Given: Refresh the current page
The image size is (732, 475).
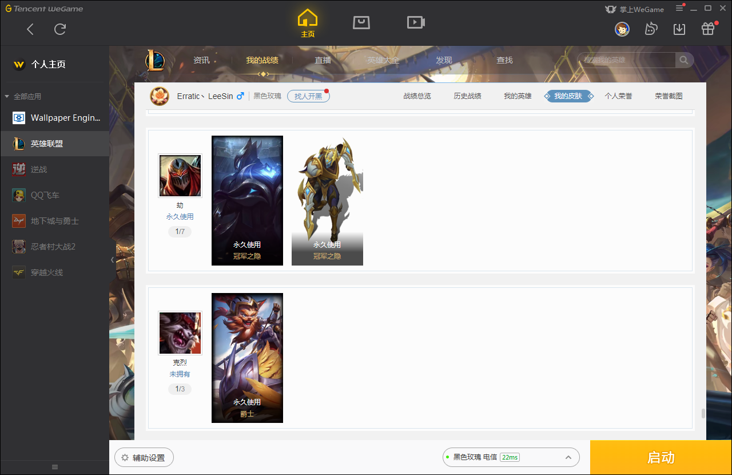Looking at the screenshot, I should click(60, 29).
